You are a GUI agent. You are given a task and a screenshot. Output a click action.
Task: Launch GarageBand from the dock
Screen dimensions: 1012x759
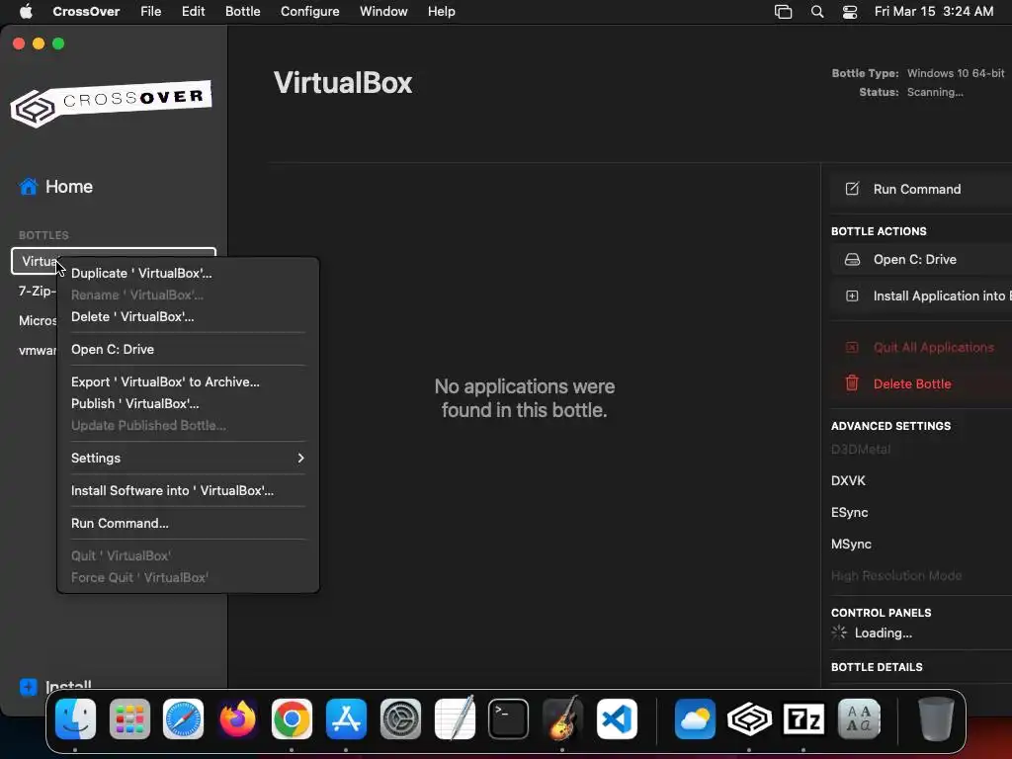(x=562, y=719)
